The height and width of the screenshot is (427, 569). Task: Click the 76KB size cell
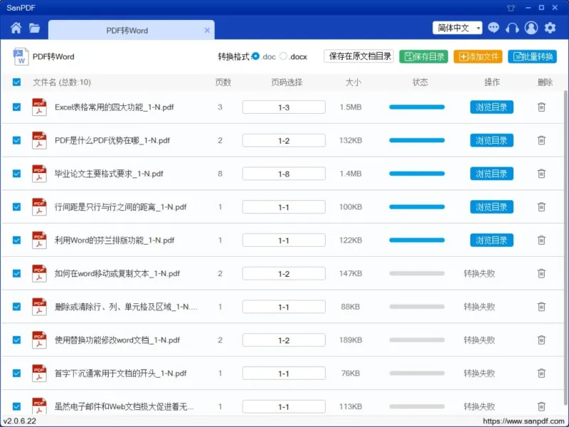(x=351, y=373)
